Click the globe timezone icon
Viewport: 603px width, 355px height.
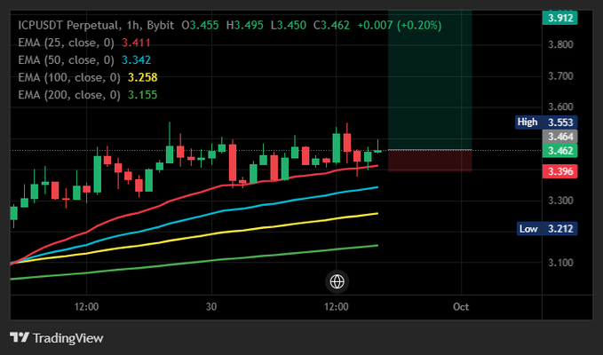[337, 281]
